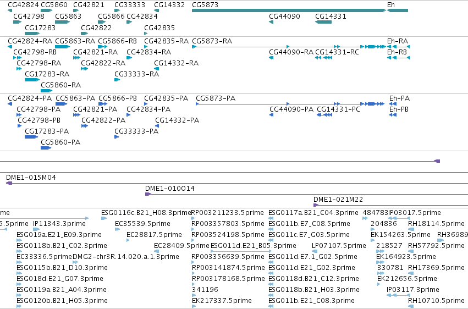468x309 pixels.
Task: Click the Eh-RA transcript label
Action: 397,41
